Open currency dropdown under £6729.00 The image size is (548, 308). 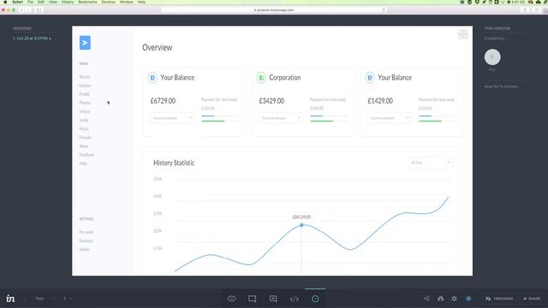click(x=172, y=118)
